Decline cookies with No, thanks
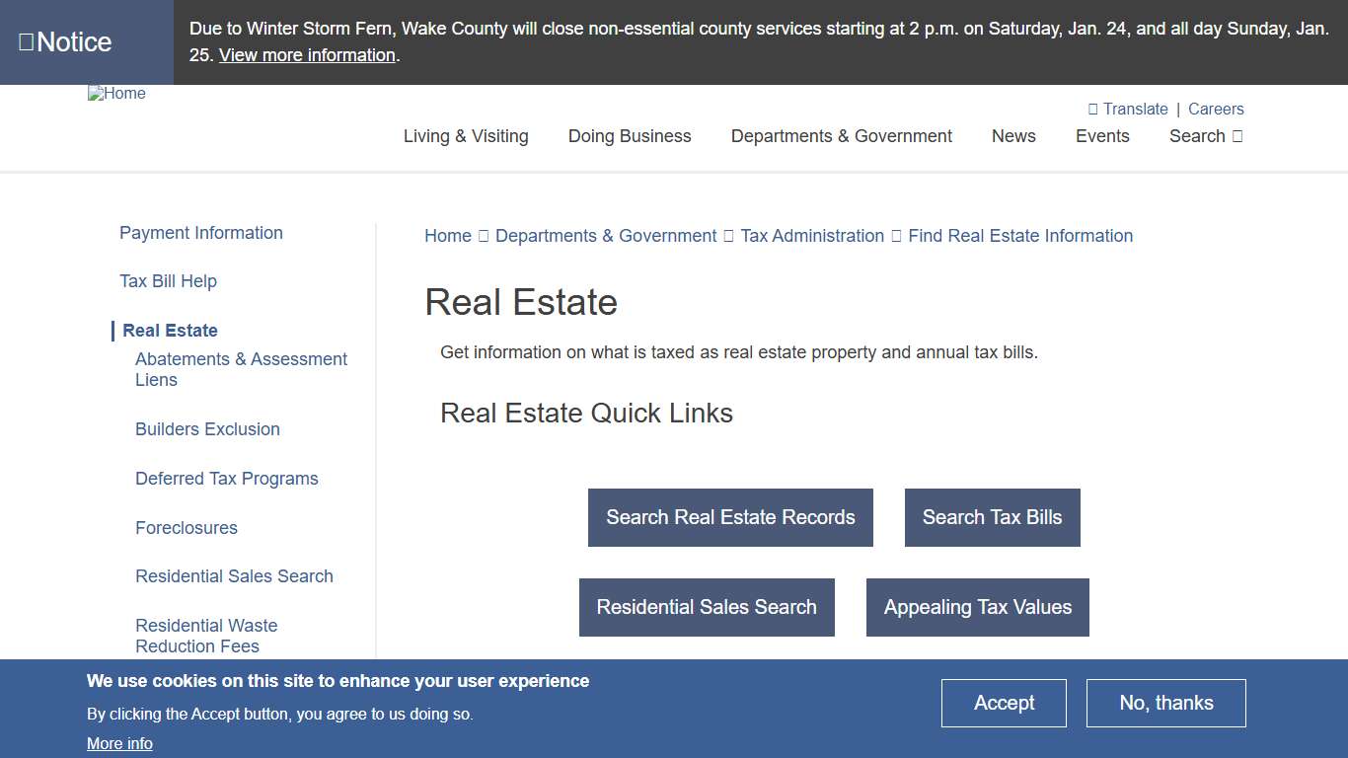1348x758 pixels. pyautogui.click(x=1165, y=702)
